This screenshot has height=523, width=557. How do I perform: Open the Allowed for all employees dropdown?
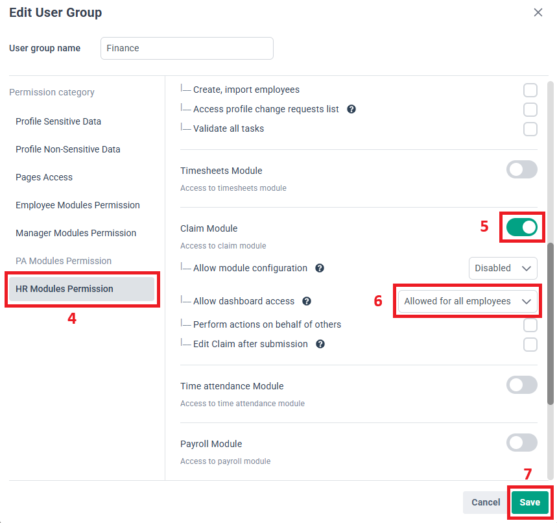pos(468,301)
